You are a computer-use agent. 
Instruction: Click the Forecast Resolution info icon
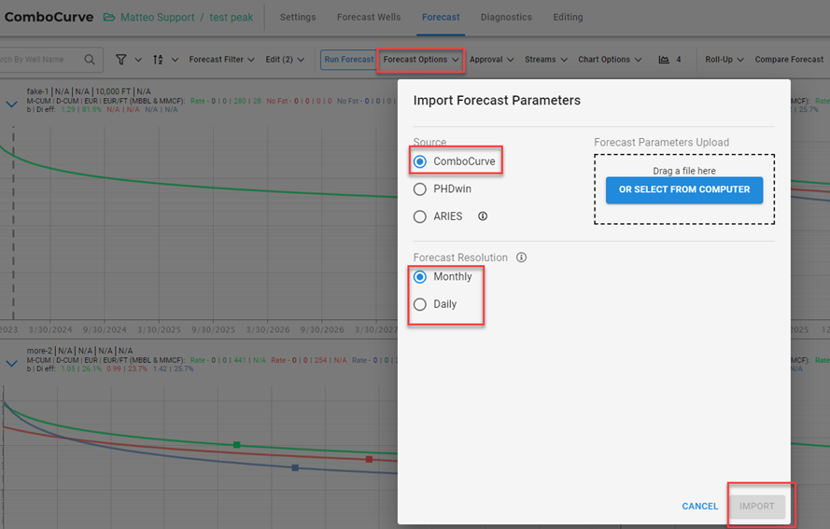point(521,258)
